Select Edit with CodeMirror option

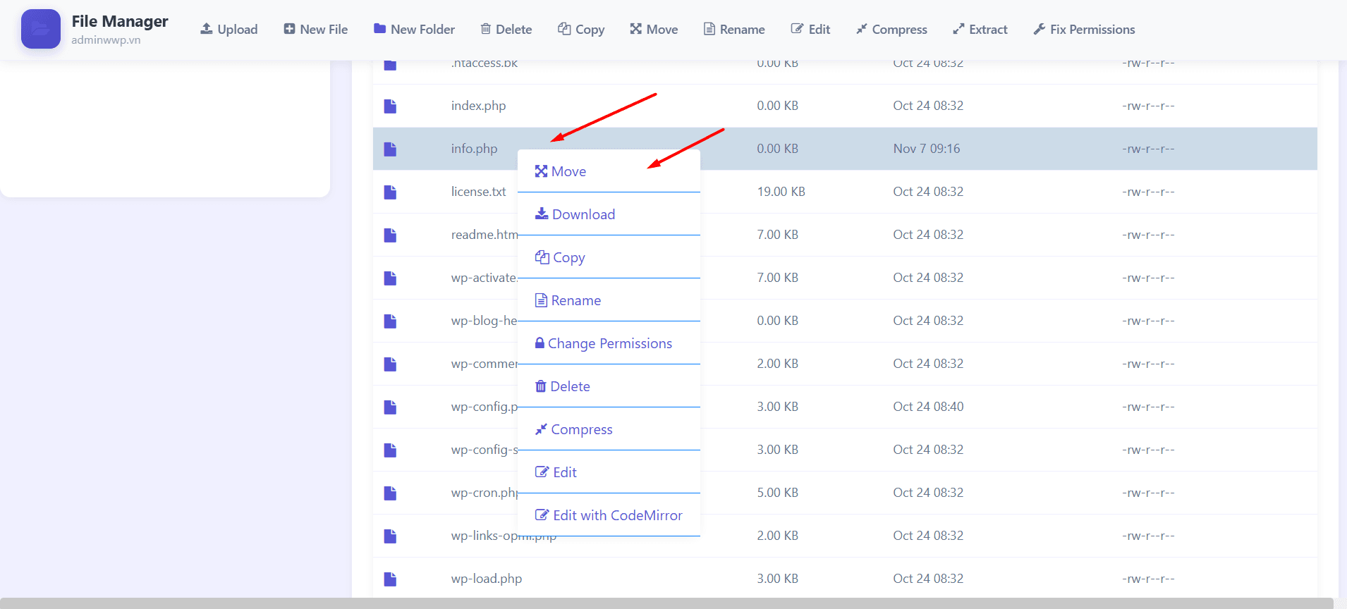[609, 515]
